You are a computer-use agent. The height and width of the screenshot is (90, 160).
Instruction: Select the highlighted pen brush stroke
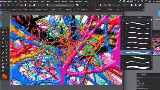(x=135, y=53)
